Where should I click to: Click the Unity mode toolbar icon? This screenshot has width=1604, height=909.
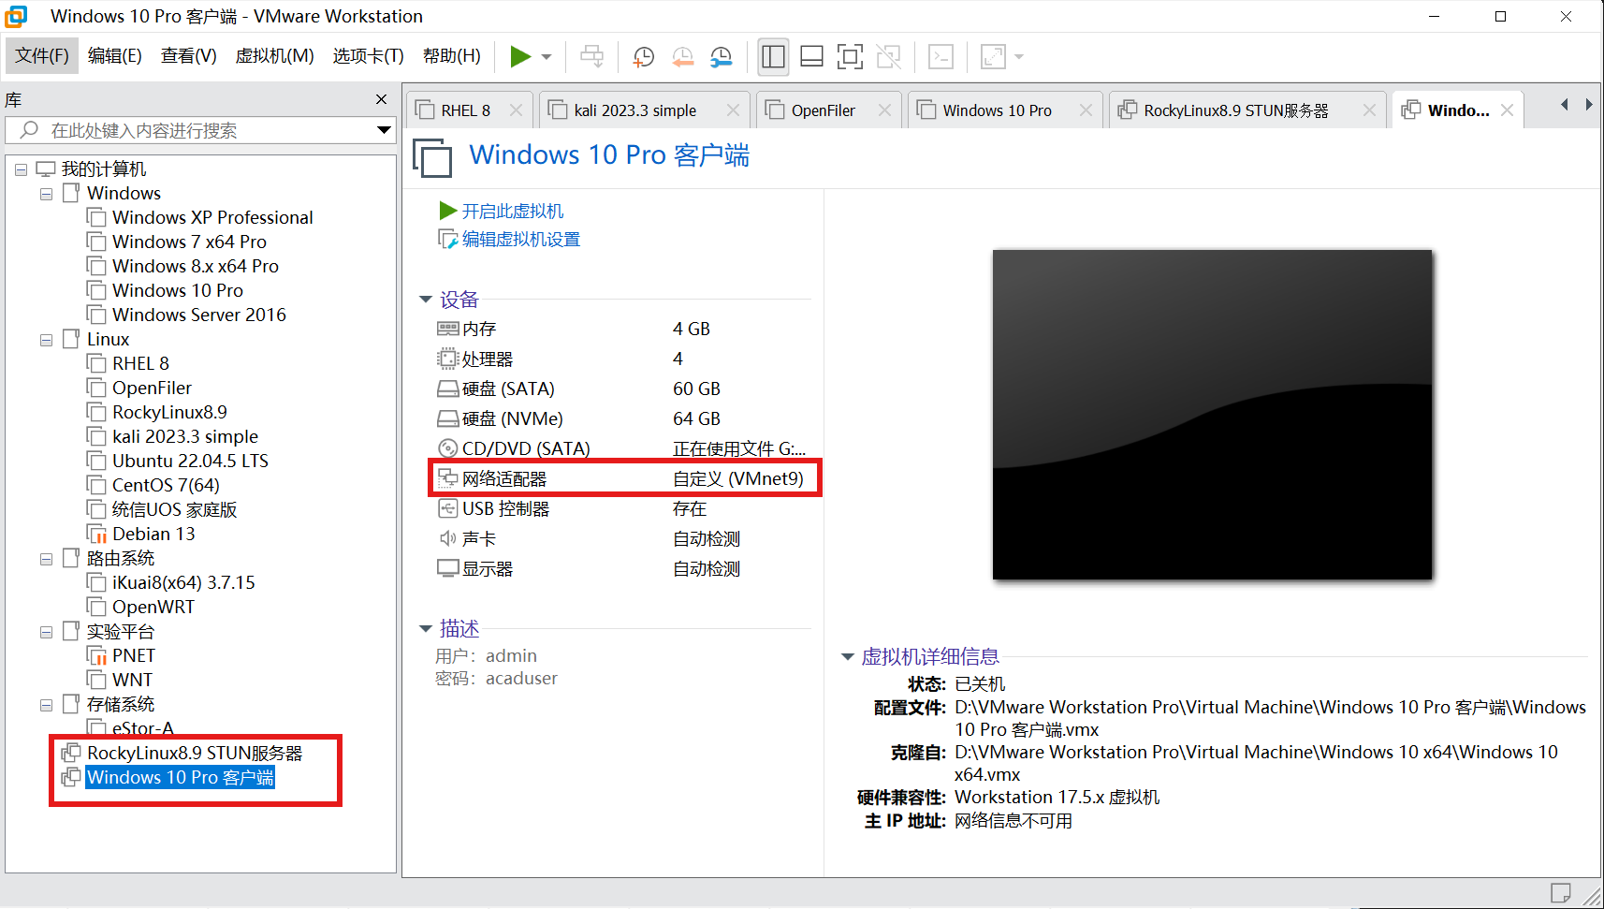tap(888, 57)
